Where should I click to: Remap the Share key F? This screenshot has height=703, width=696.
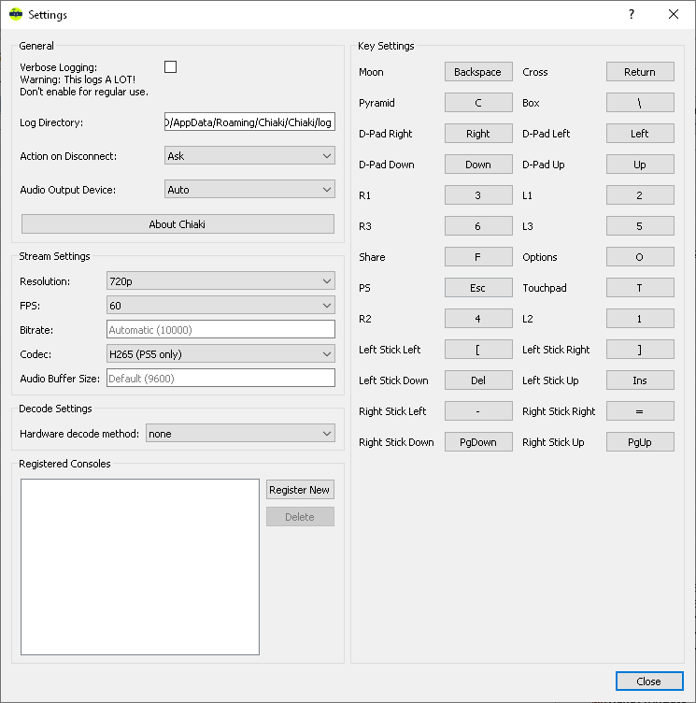pyautogui.click(x=478, y=257)
